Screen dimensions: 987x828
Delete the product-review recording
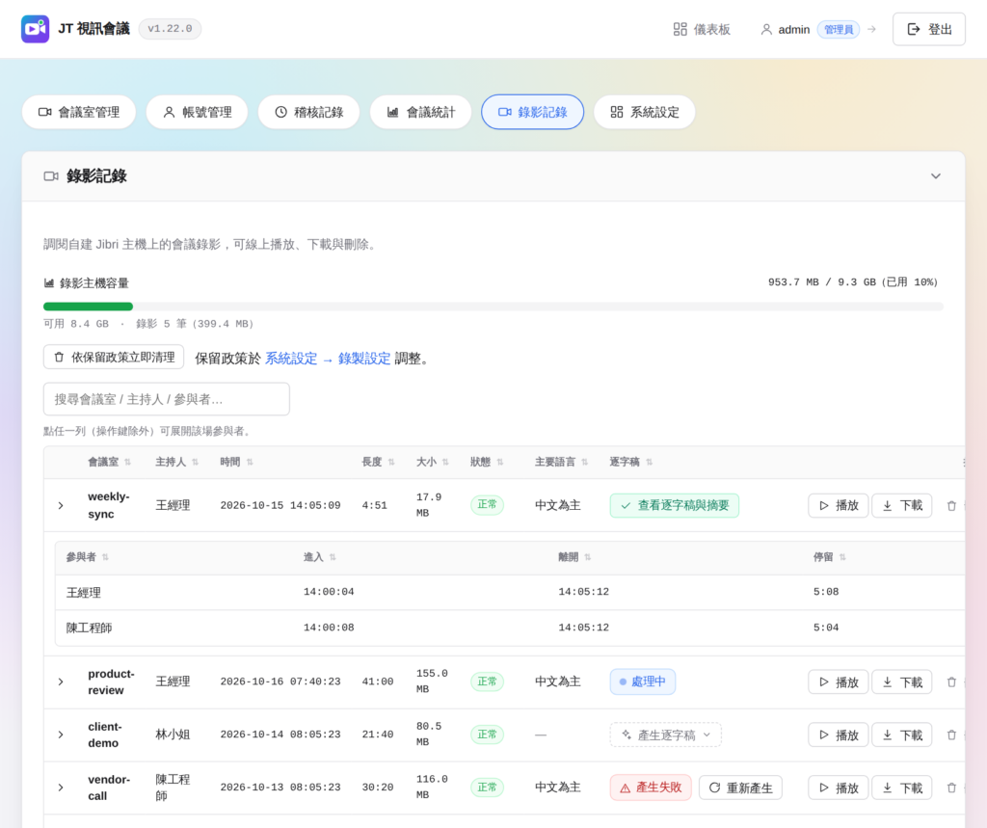pos(951,681)
